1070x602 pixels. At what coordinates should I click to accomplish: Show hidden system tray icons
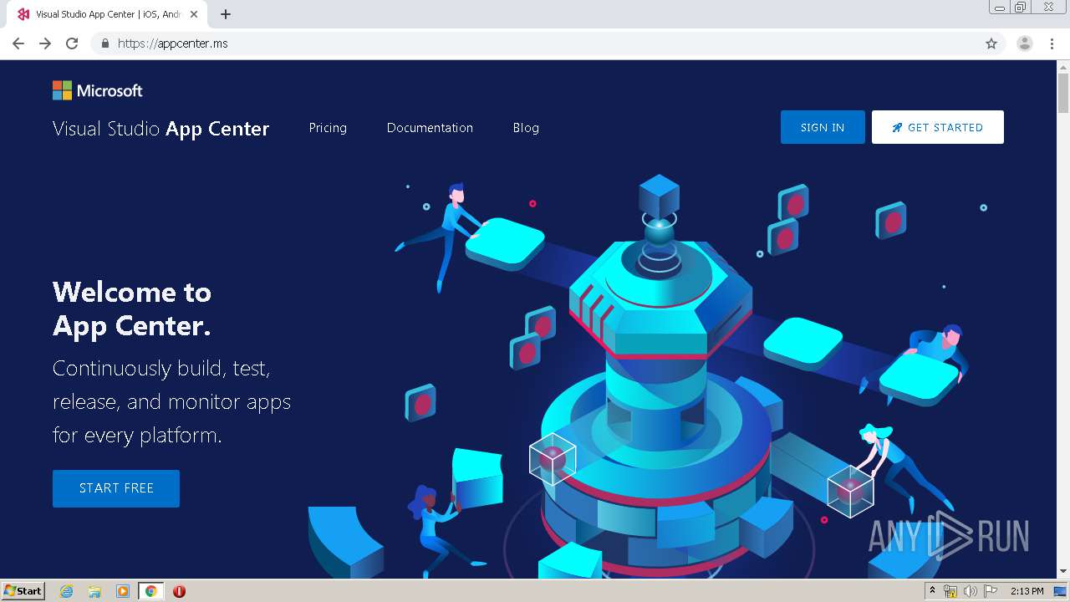point(933,591)
